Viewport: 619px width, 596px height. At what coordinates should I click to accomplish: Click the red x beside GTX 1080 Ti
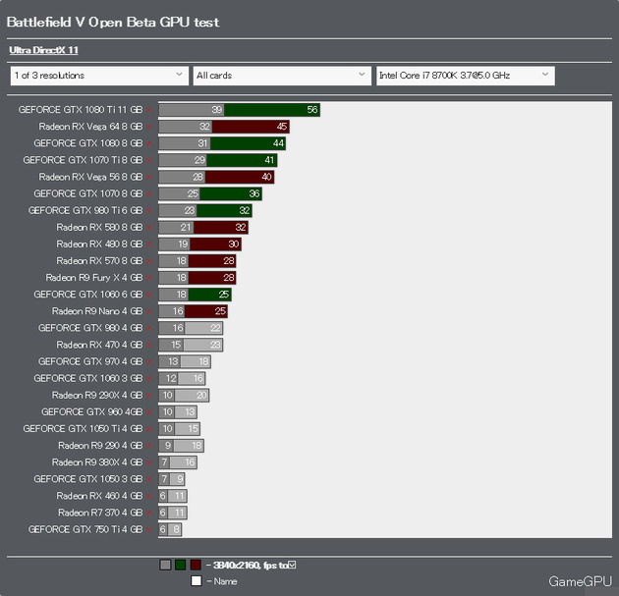(149, 110)
